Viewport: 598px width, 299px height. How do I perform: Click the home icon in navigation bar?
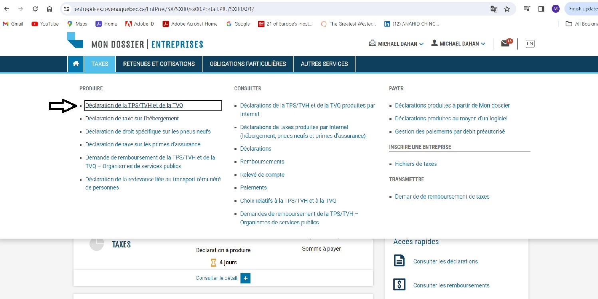click(76, 64)
